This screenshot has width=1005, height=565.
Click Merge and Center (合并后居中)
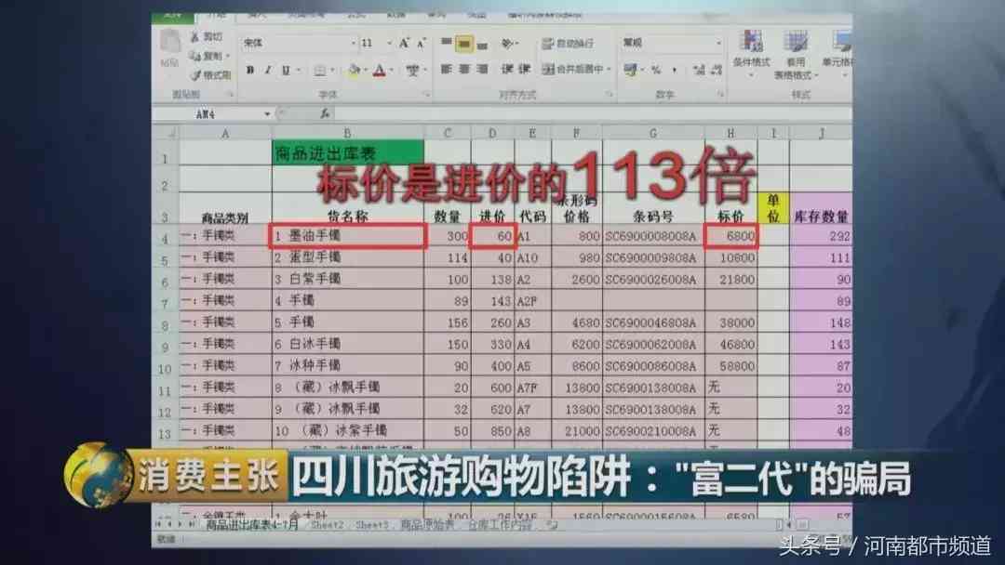(577, 70)
